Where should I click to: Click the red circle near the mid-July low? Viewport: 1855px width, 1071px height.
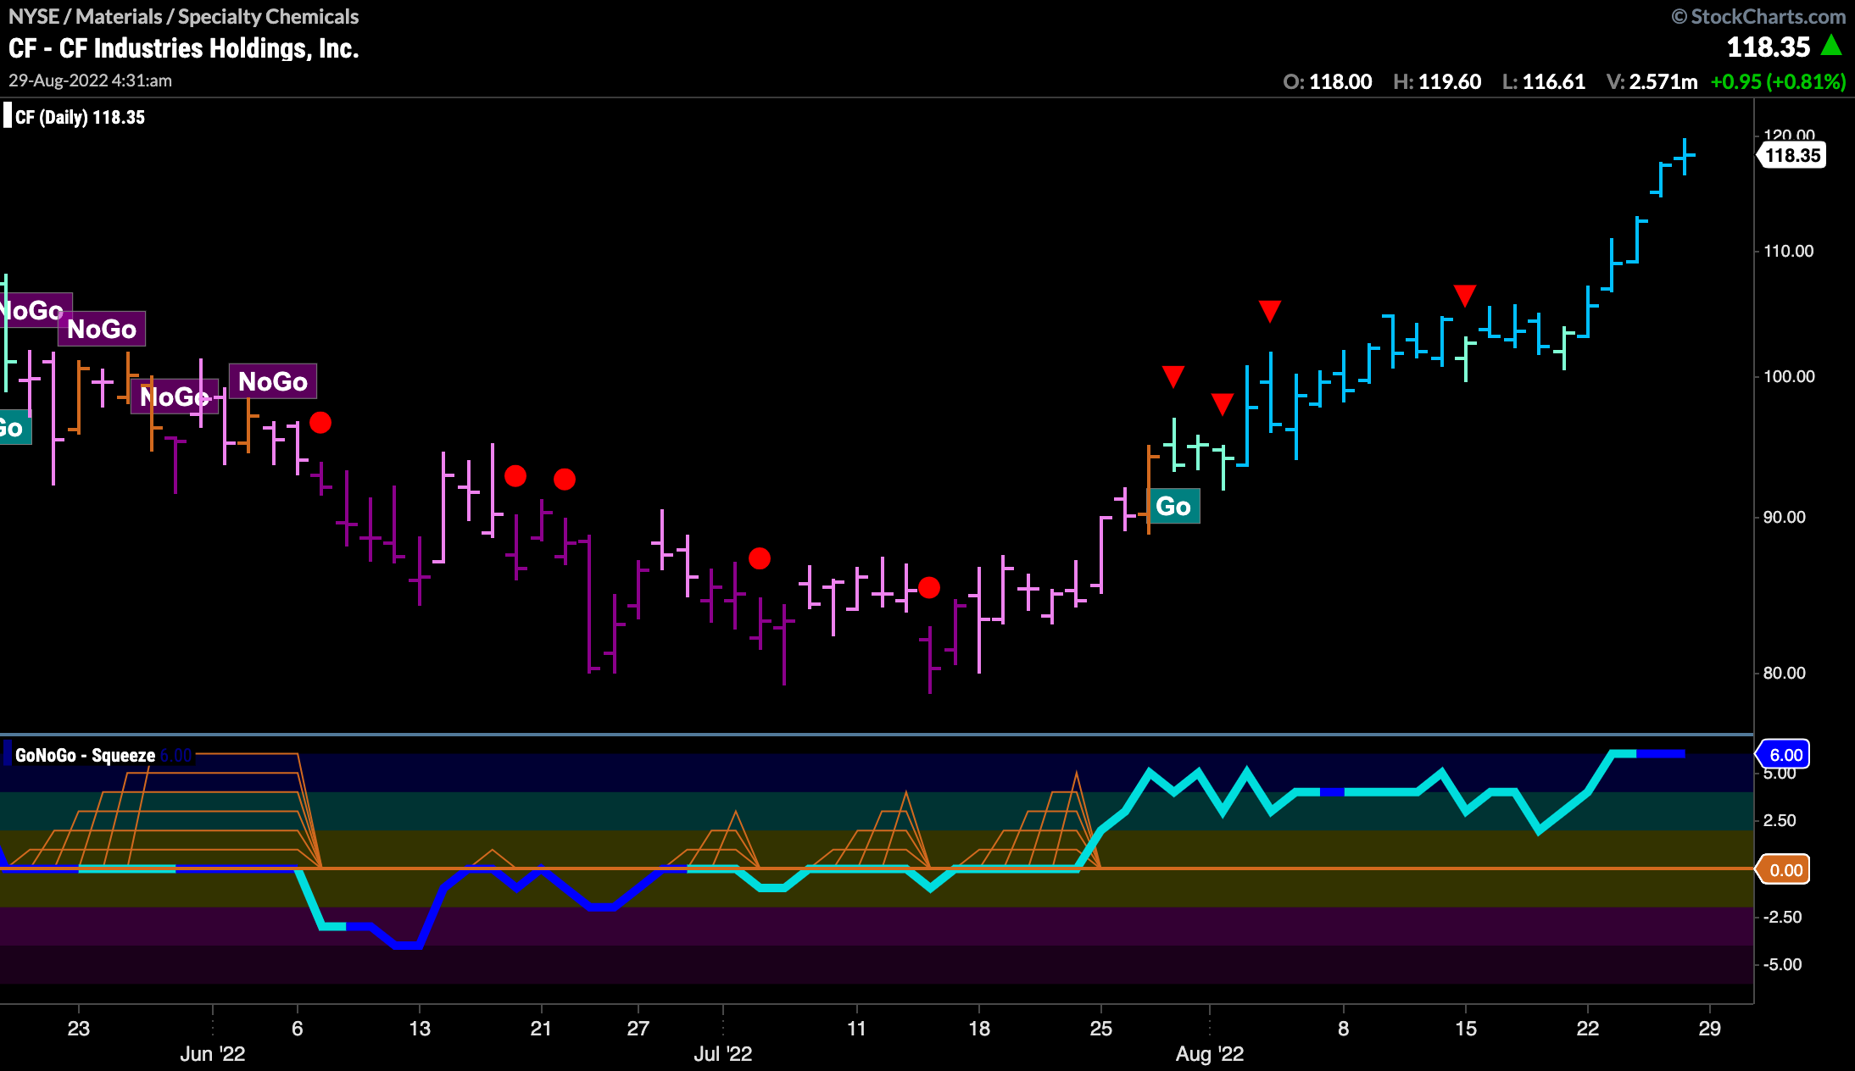tap(929, 587)
